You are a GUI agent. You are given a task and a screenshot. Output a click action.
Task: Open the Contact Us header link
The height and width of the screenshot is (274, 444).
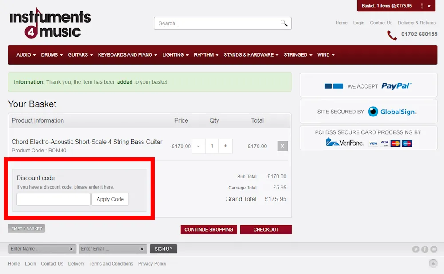pos(381,23)
